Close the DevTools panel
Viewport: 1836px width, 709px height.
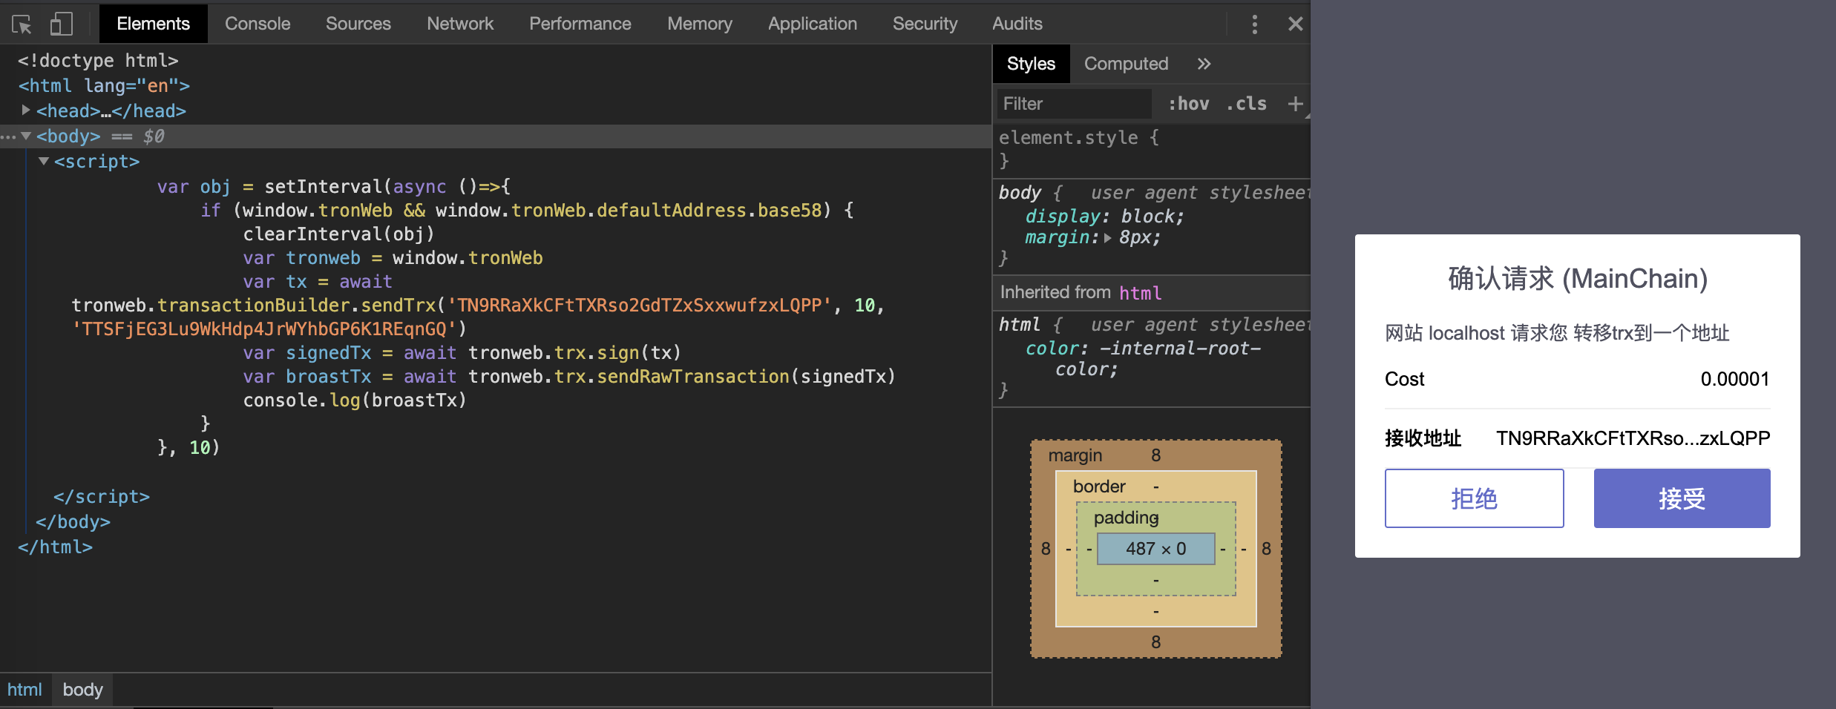[x=1296, y=24]
